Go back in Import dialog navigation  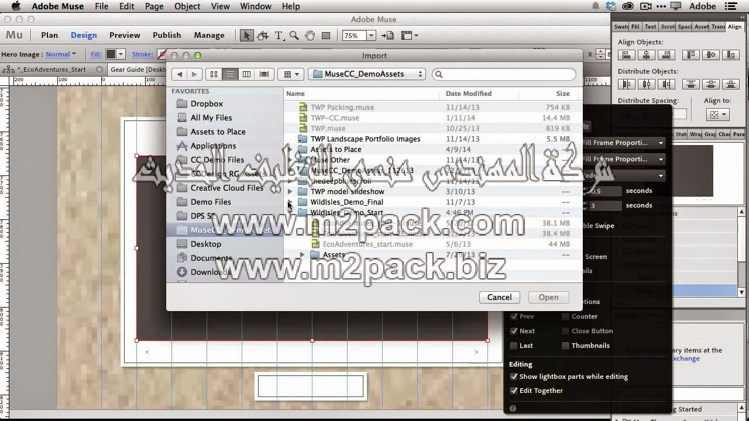(180, 74)
